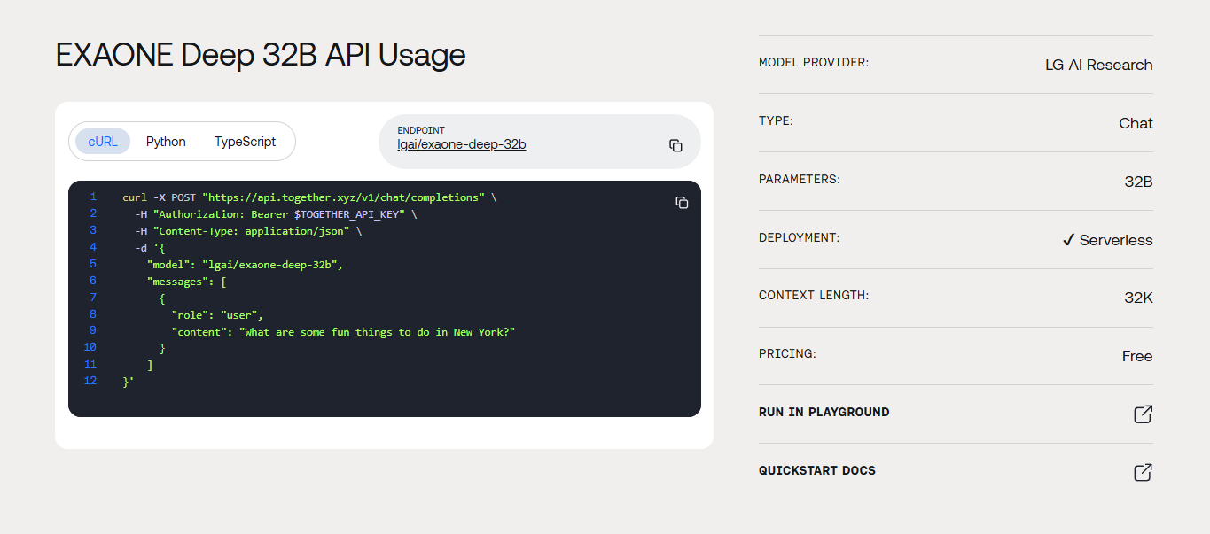Click the Content-Type application/json code line
Screen dimensions: 1210x534
248,231
